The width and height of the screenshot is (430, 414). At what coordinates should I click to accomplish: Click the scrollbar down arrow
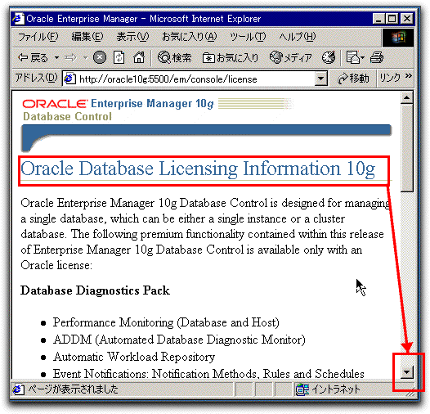(x=406, y=372)
